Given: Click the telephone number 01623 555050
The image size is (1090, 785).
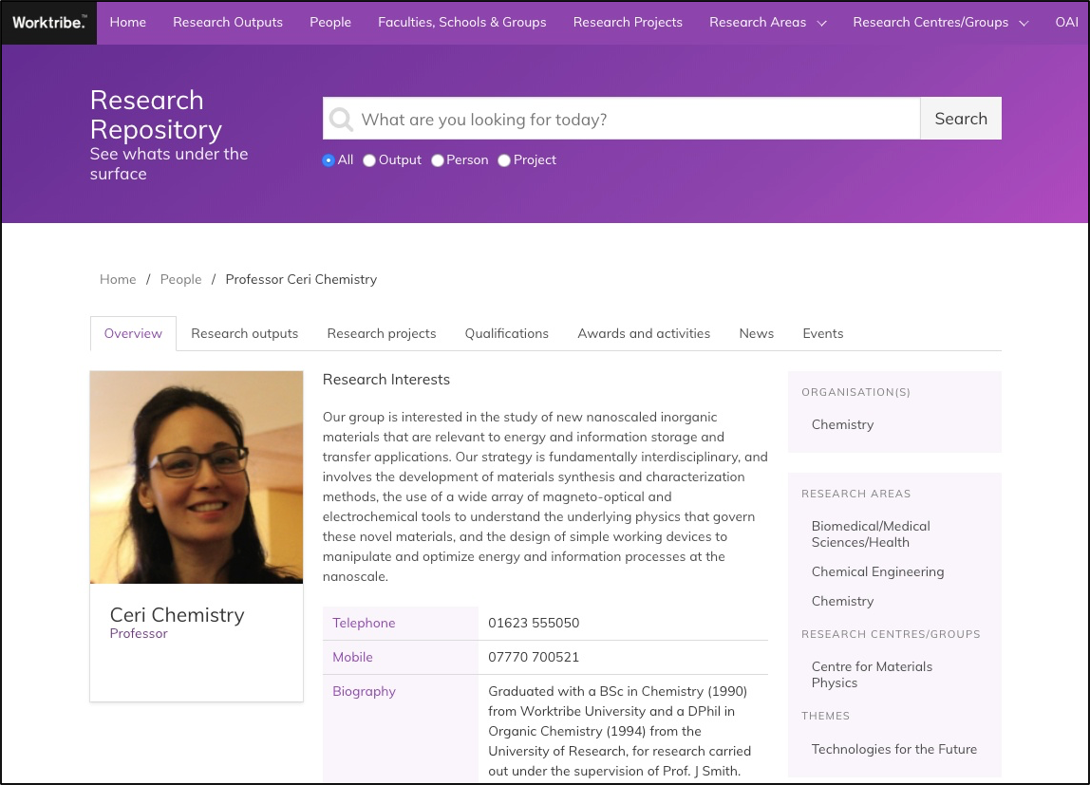Looking at the screenshot, I should [534, 623].
